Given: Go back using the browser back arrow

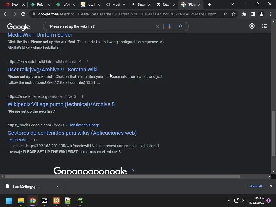Looking at the screenshot, I should click(x=6, y=14).
